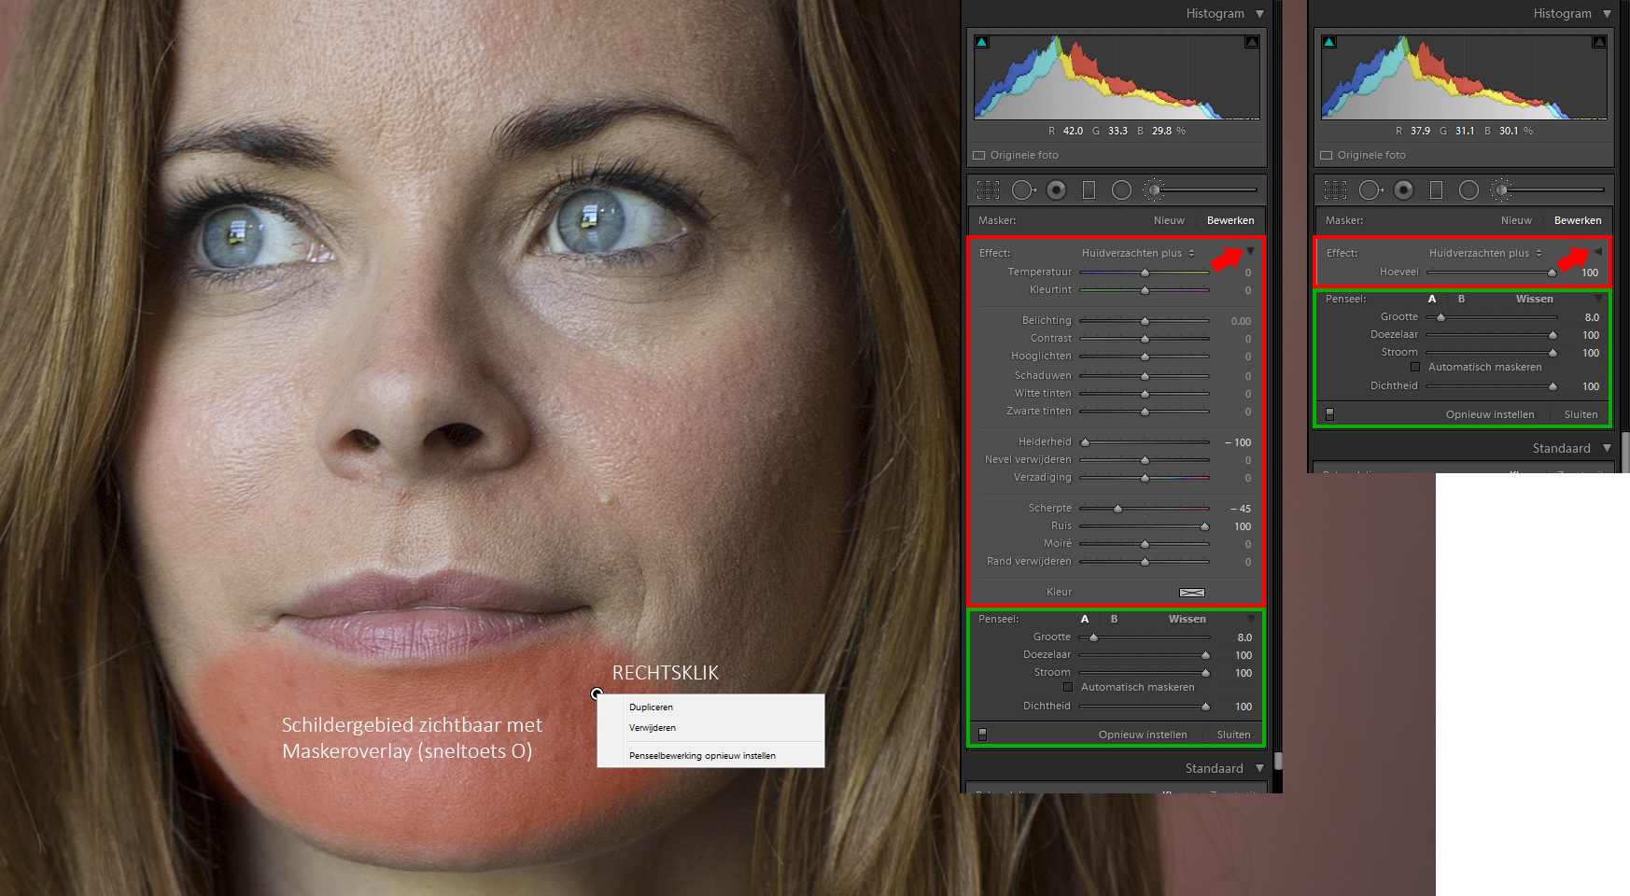Select the Crop Overlay tool in left panel
Viewport: 1630px width, 896px height.
(x=988, y=190)
